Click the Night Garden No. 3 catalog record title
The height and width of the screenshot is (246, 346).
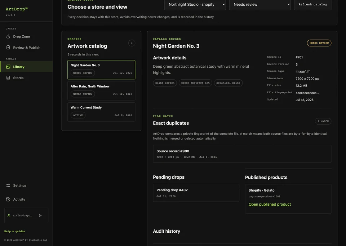[176, 46]
